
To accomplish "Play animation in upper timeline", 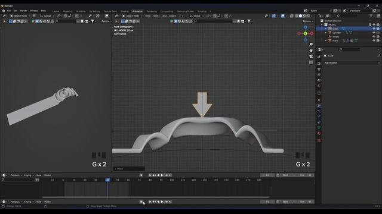I will (162, 175).
